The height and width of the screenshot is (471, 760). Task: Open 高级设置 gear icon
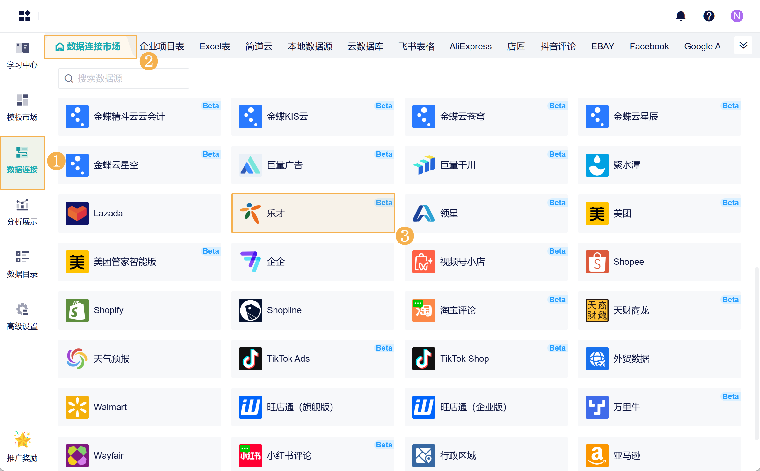pyautogui.click(x=22, y=309)
